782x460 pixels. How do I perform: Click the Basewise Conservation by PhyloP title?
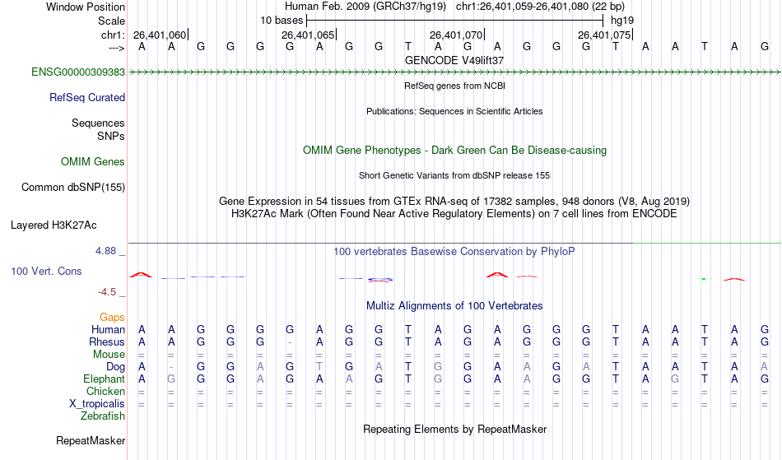(x=454, y=252)
